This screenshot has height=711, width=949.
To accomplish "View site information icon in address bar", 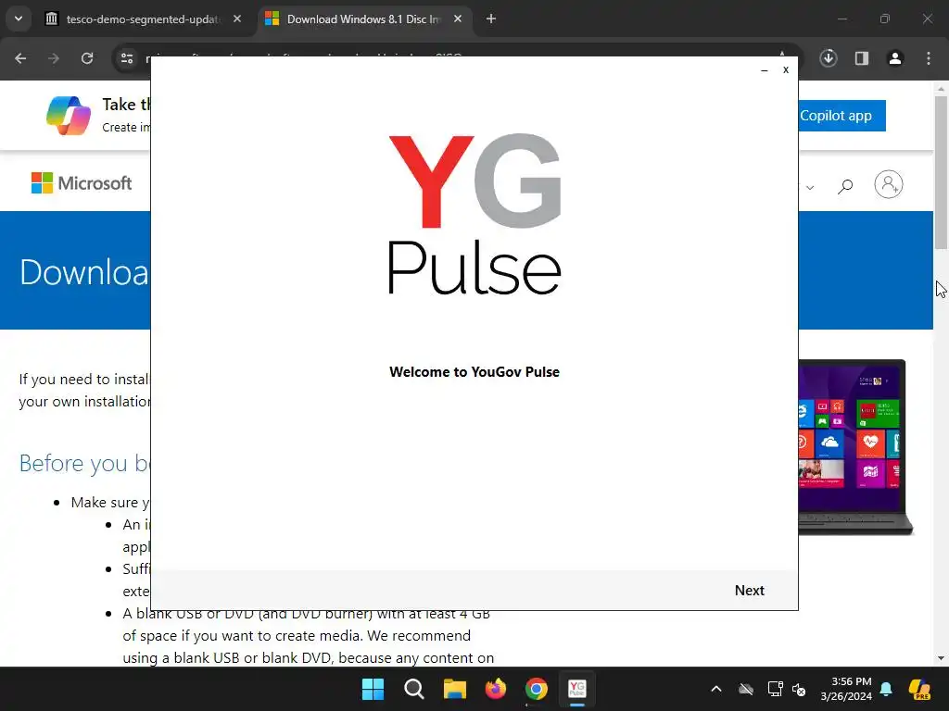I will 127,58.
